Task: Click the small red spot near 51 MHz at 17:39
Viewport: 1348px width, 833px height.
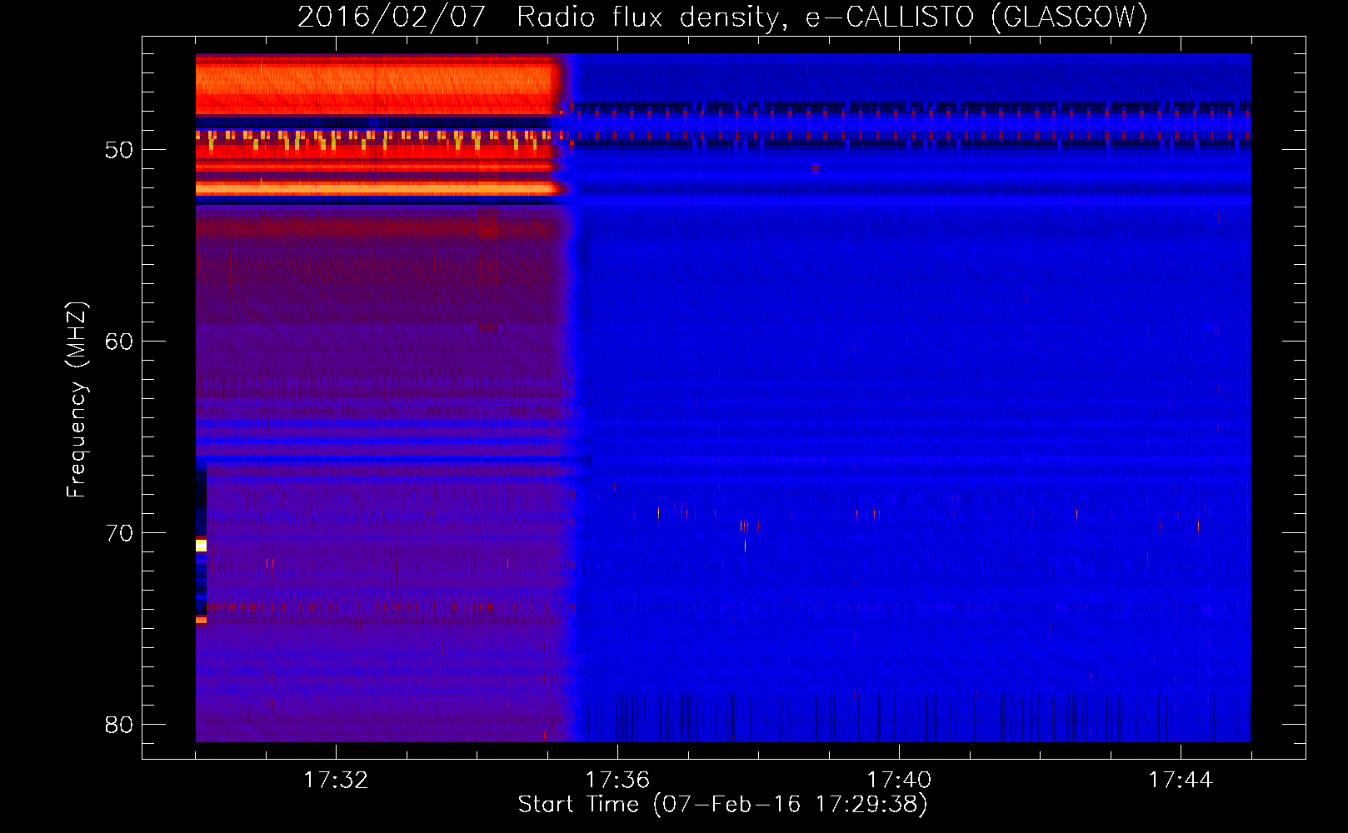Action: pyautogui.click(x=815, y=168)
